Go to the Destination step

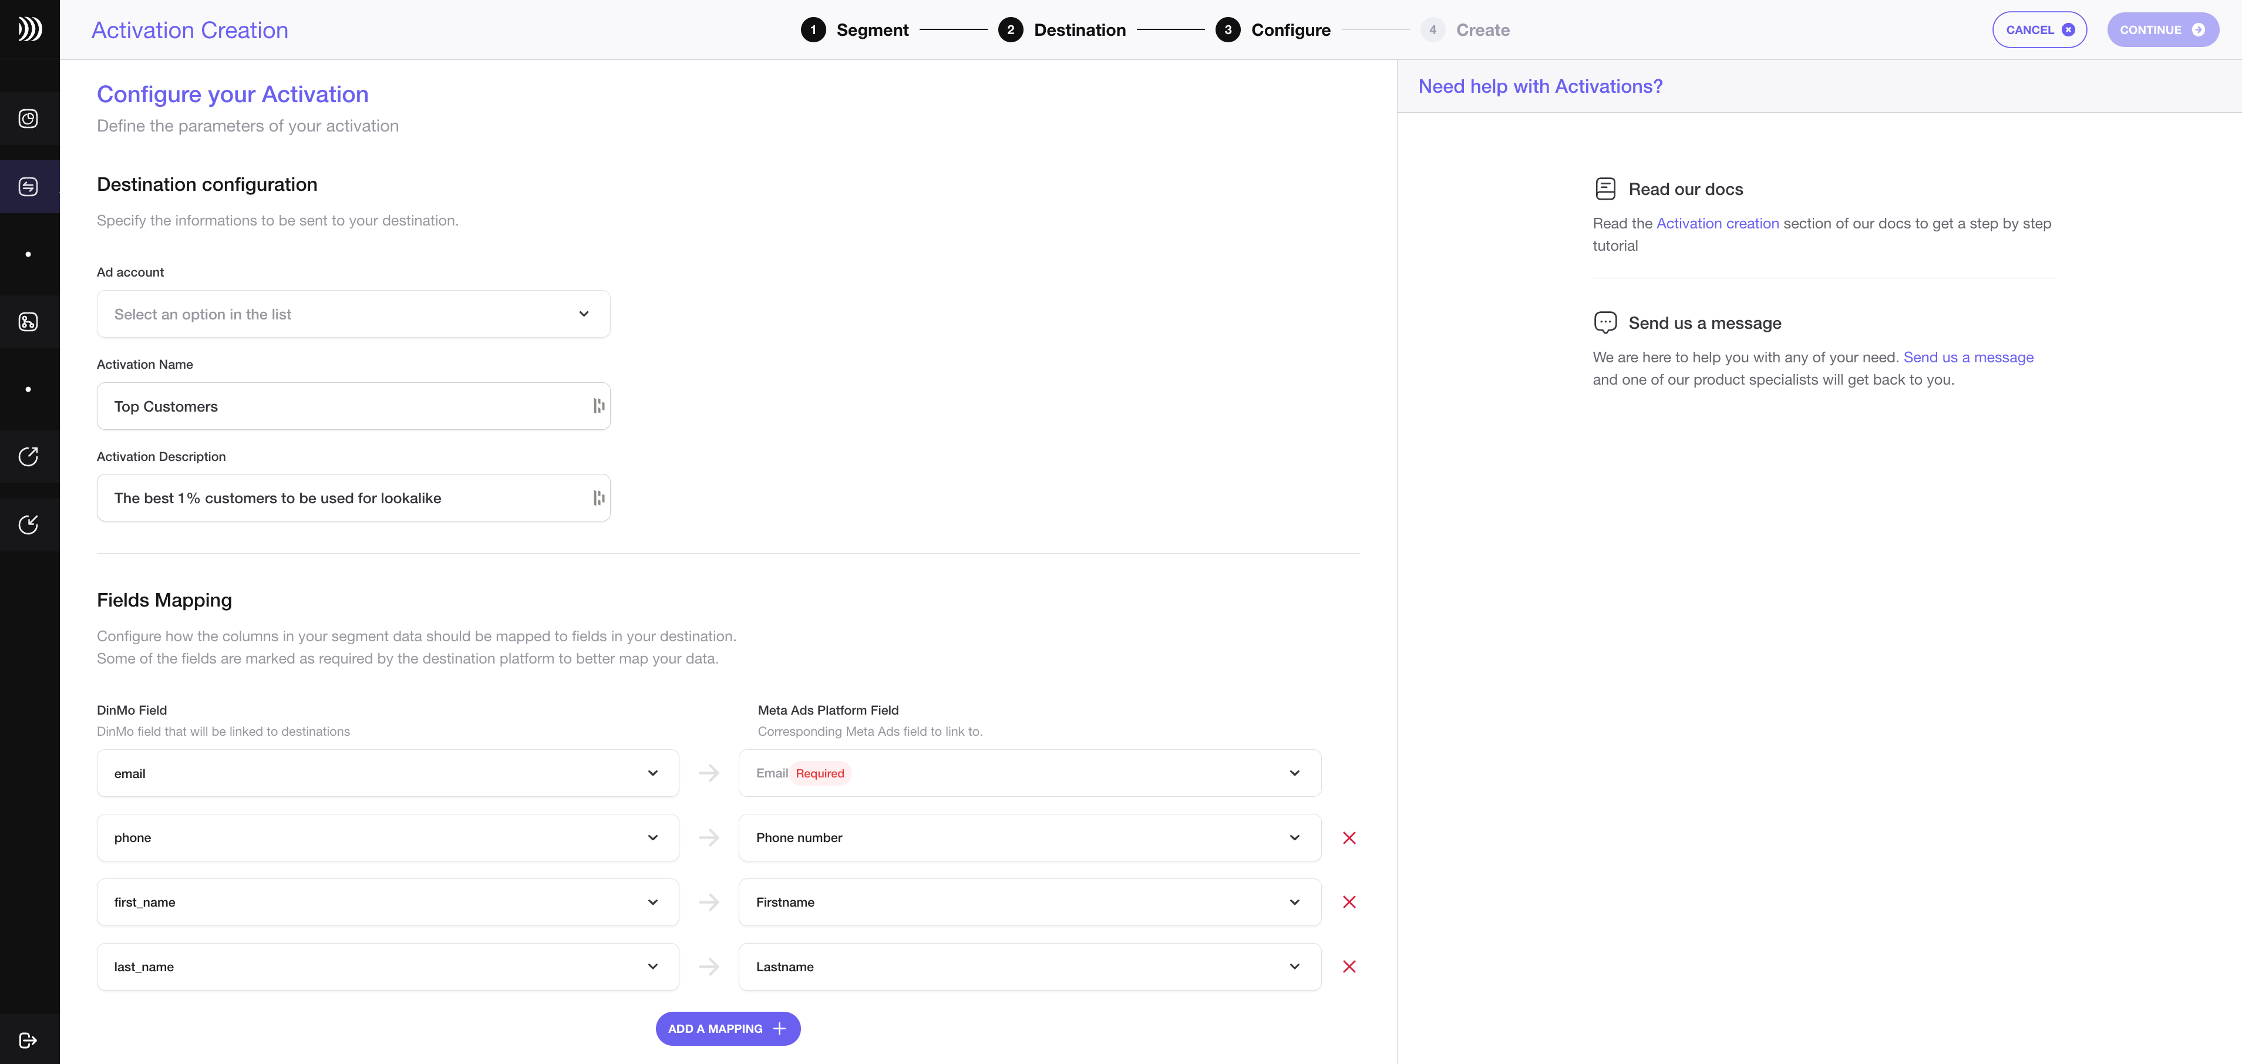coord(1062,29)
